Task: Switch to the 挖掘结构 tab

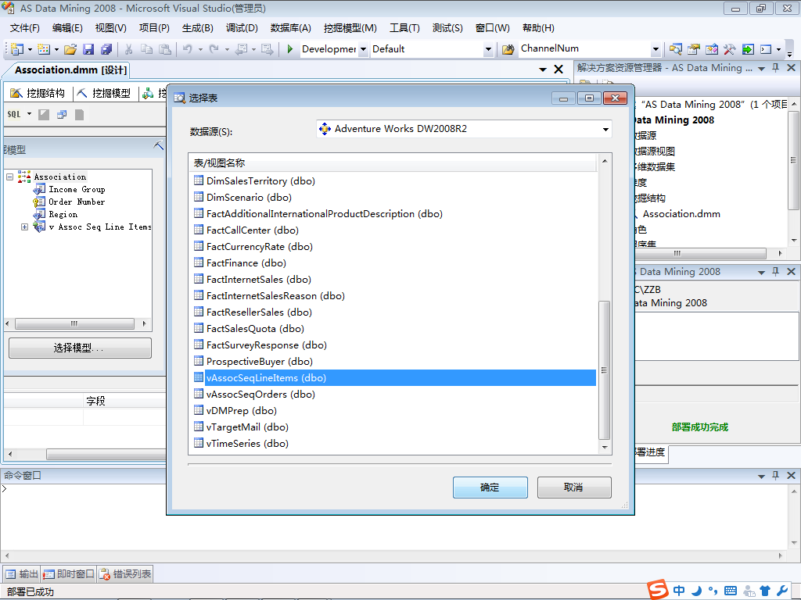Action: tap(38, 93)
